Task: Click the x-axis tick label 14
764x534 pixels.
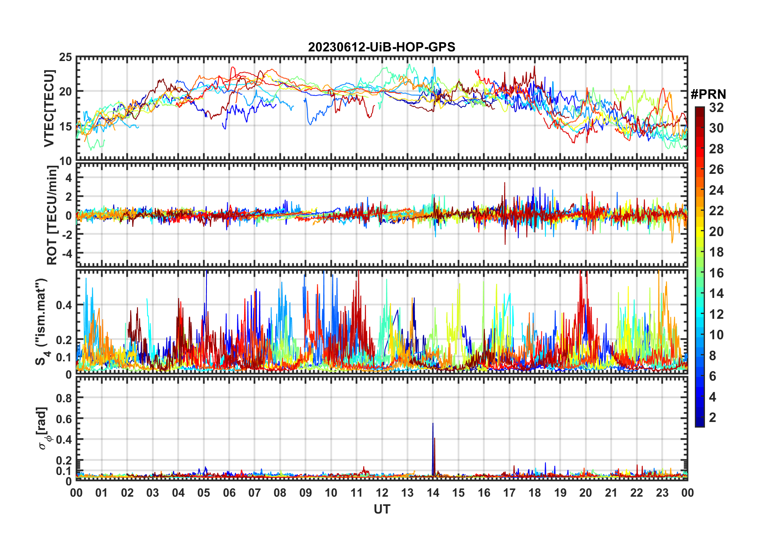Action: tap(433, 493)
